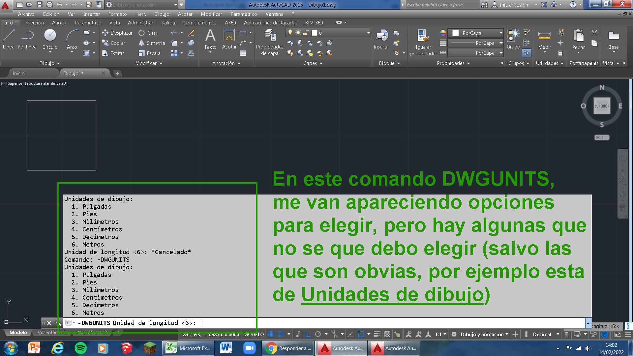Select the Polilínea tool
This screenshot has height=356, width=633.
click(x=27, y=40)
